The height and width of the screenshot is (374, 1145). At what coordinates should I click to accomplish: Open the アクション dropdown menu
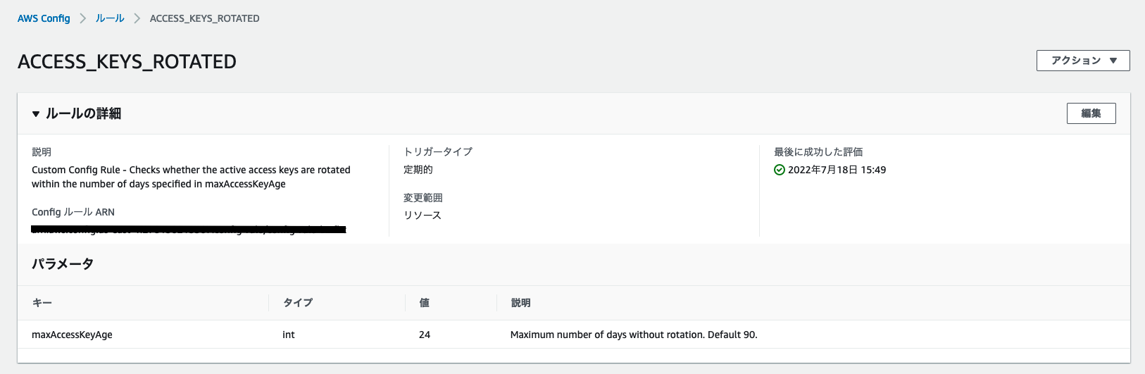[1083, 61]
